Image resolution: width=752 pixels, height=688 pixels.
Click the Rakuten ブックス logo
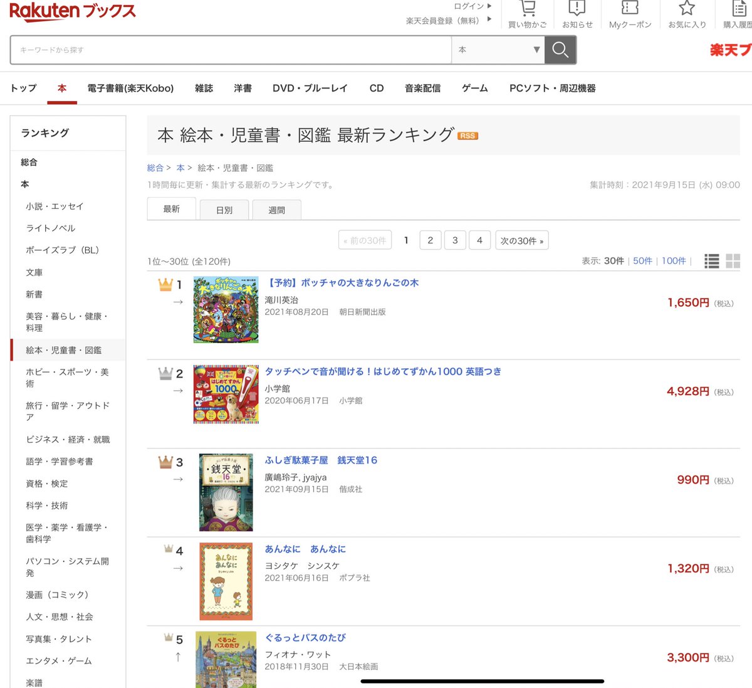coord(73,11)
